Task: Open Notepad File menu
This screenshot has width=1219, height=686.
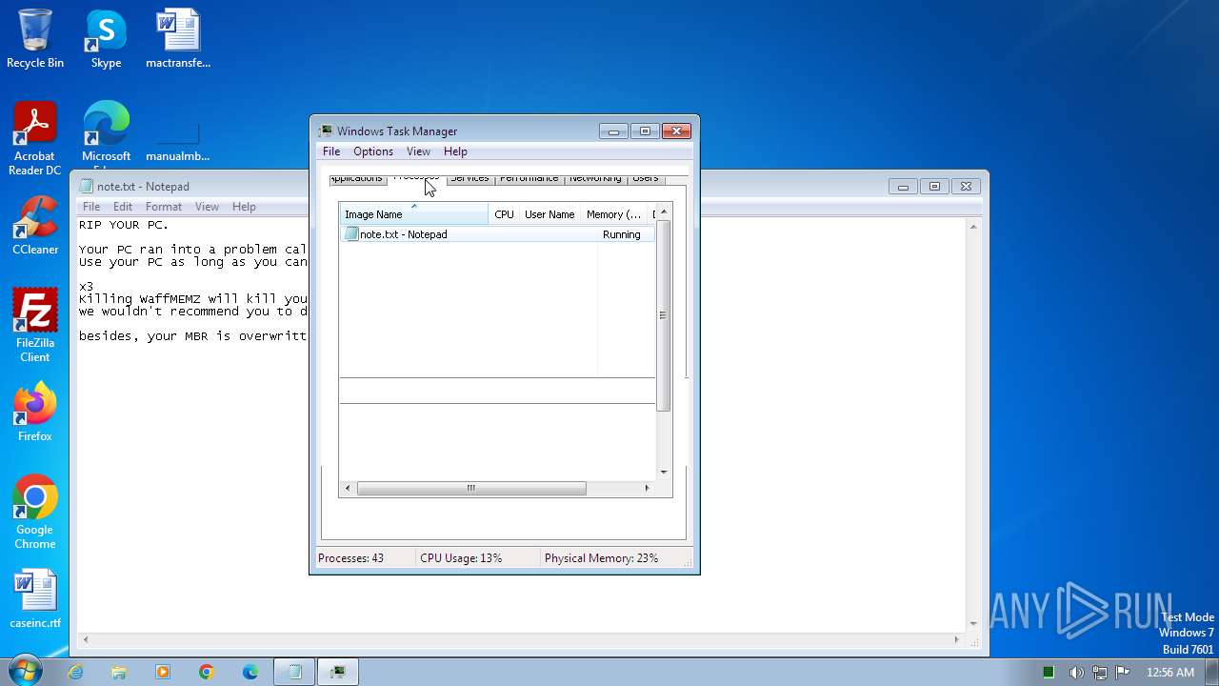Action: [91, 207]
